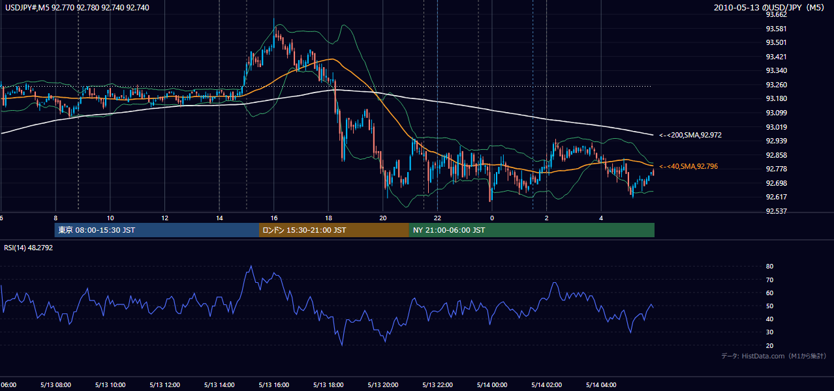This screenshot has height=391, width=834.
Task: Click the 5/14 00:00 date label
Action: (x=492, y=384)
